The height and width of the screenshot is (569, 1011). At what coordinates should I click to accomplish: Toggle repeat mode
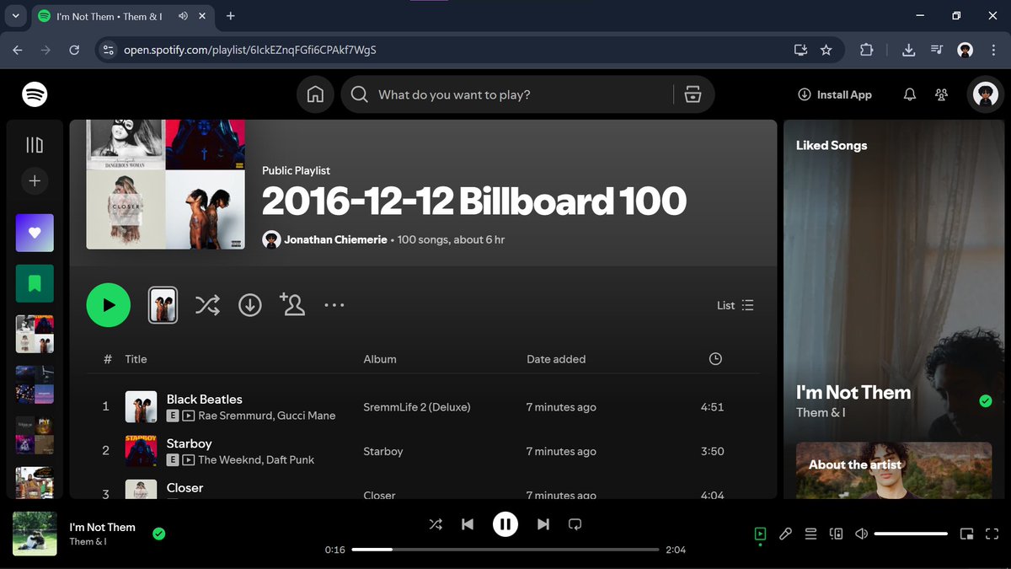click(575, 524)
